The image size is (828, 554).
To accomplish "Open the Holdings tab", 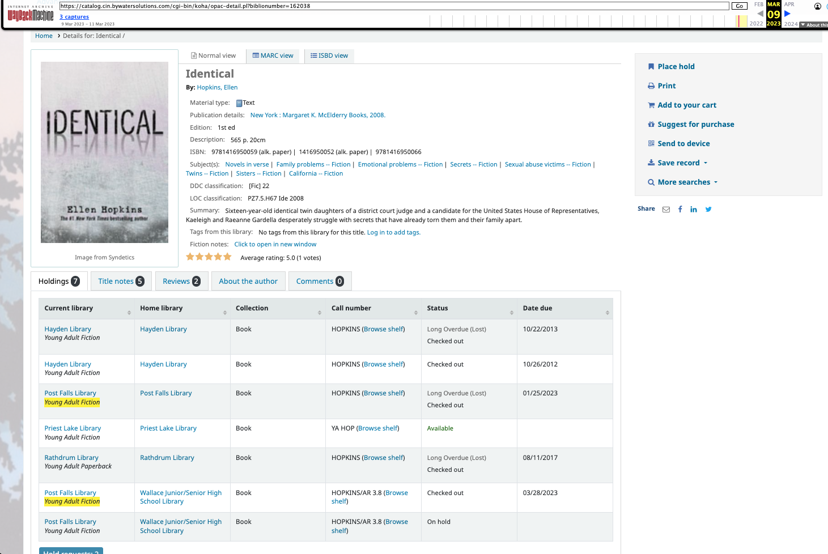I will click(59, 281).
